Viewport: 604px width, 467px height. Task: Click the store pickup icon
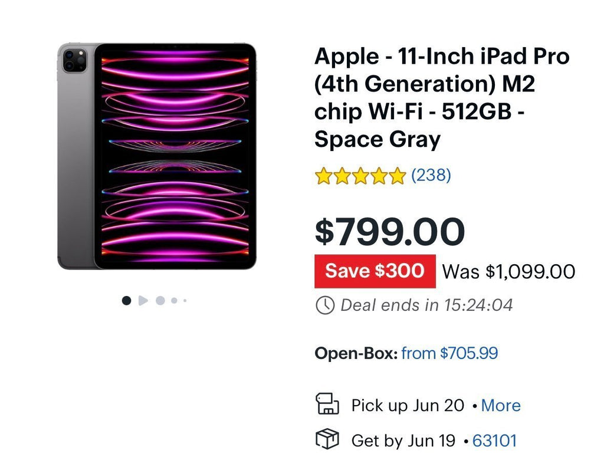pos(329,404)
